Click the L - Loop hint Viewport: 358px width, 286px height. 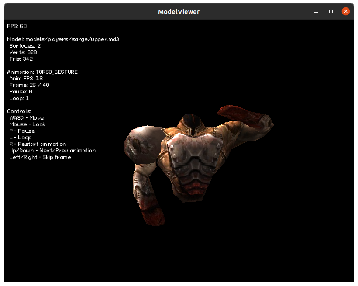[x=21, y=138]
